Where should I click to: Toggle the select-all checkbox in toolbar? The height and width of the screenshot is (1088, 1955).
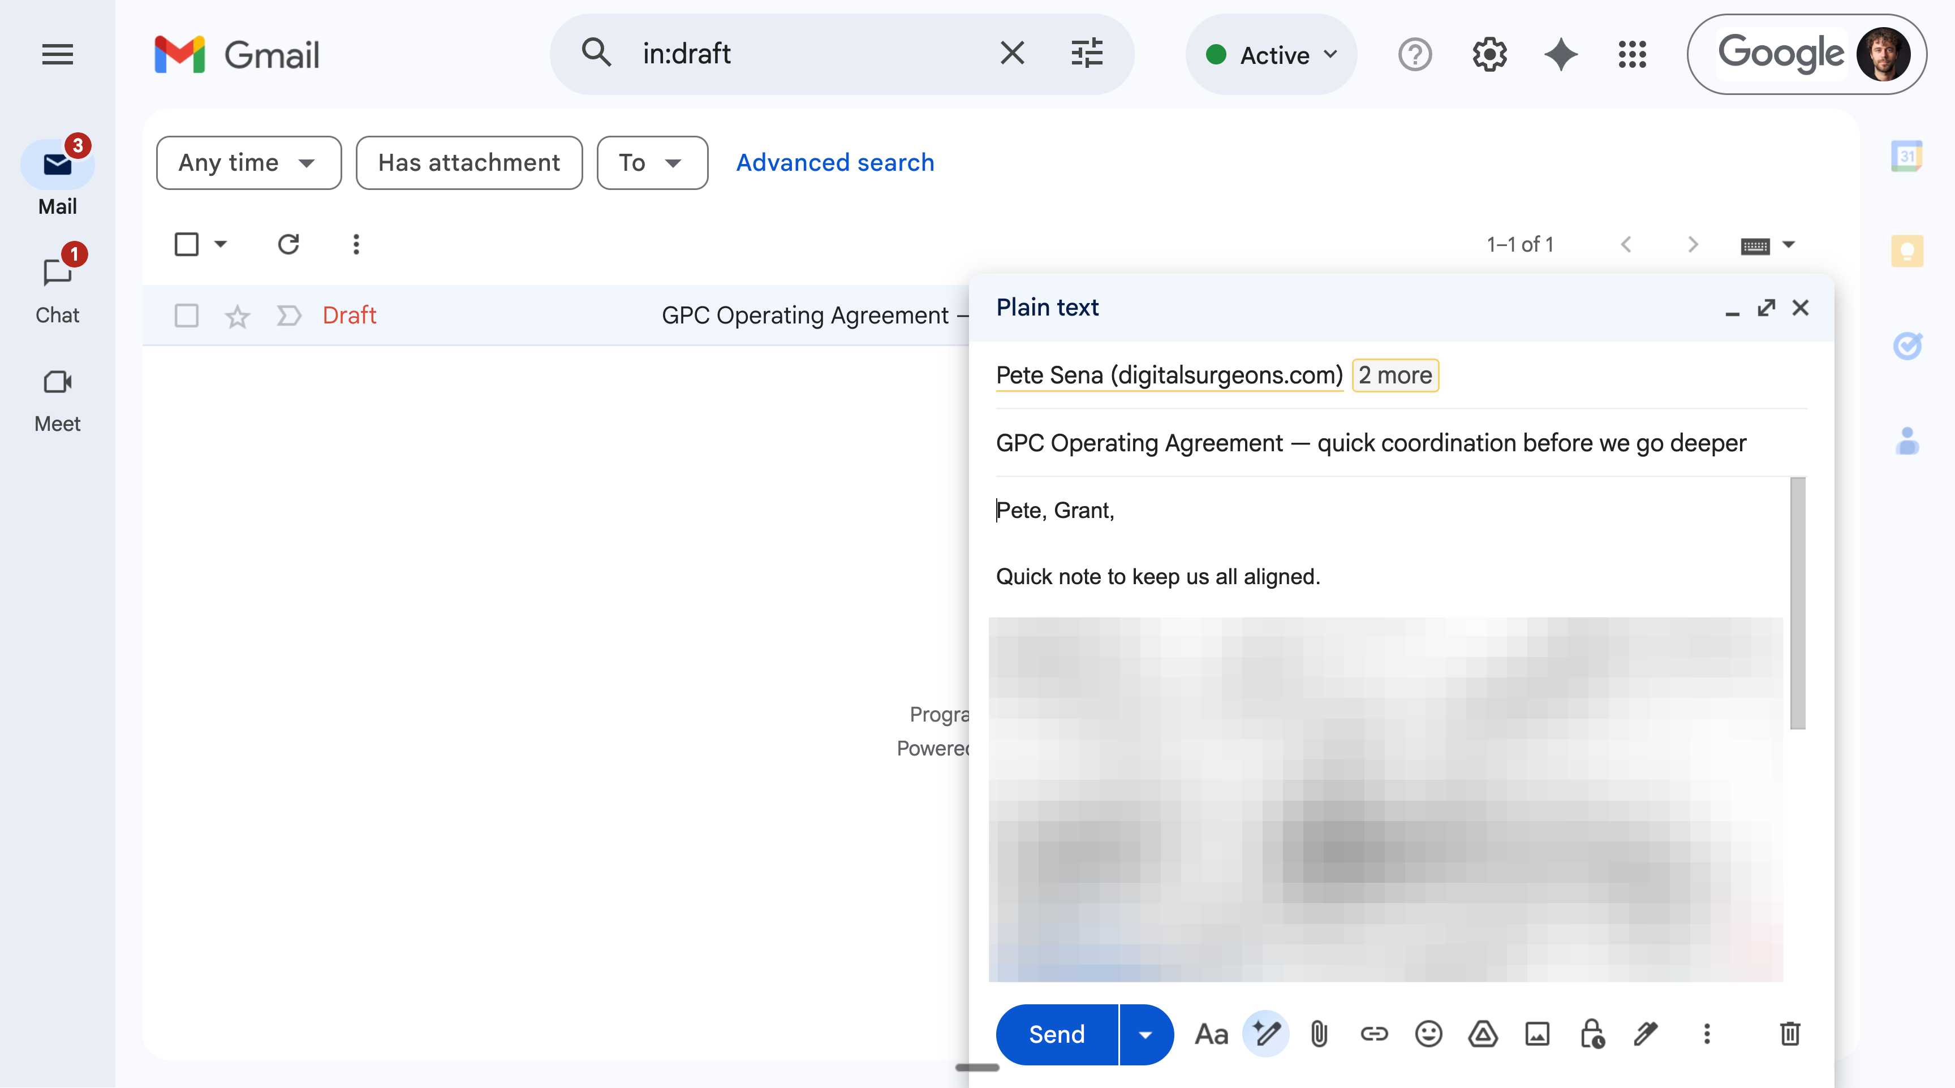(x=187, y=244)
